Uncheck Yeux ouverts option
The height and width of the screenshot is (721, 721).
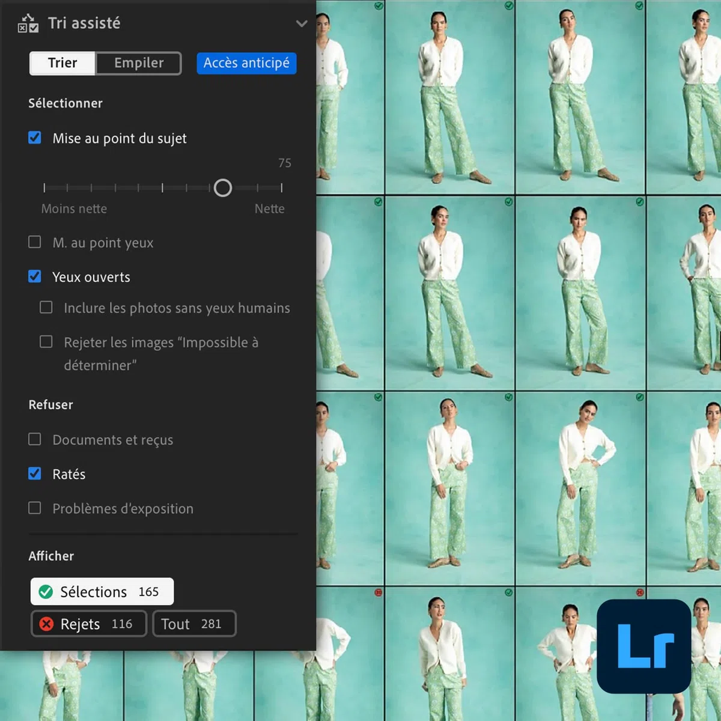pyautogui.click(x=35, y=276)
